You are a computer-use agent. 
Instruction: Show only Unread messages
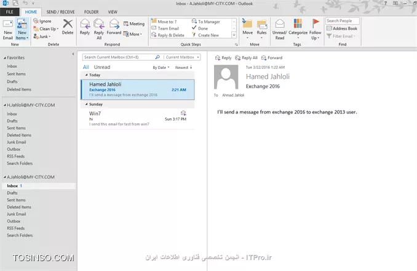pos(102,67)
